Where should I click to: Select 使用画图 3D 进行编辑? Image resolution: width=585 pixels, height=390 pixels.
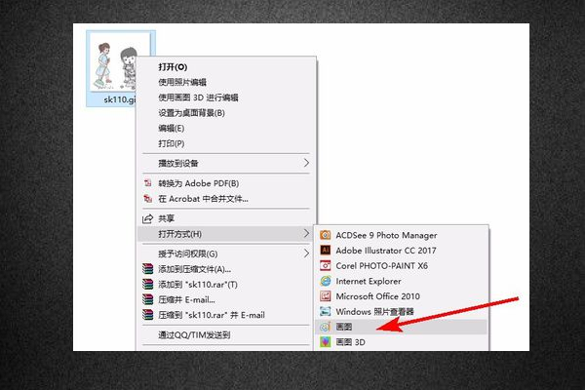click(198, 97)
